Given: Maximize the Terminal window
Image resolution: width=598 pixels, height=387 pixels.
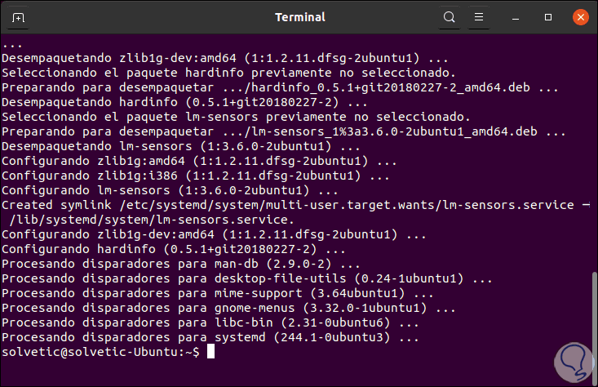Looking at the screenshot, I should pos(548,17).
